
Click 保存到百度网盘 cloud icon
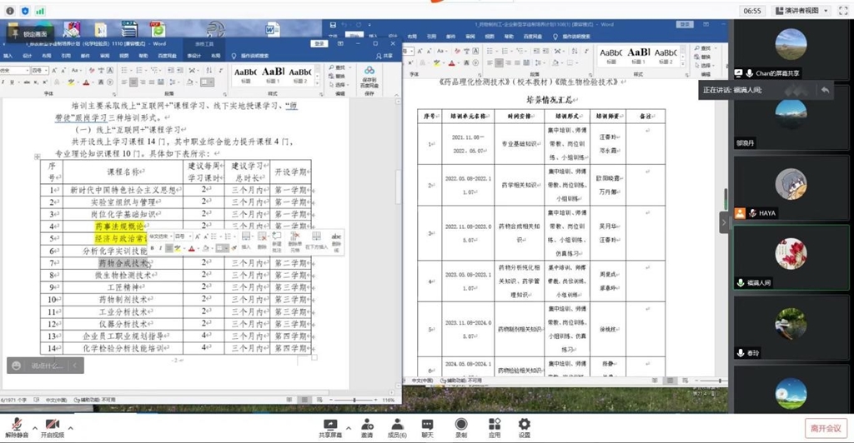coord(369,71)
